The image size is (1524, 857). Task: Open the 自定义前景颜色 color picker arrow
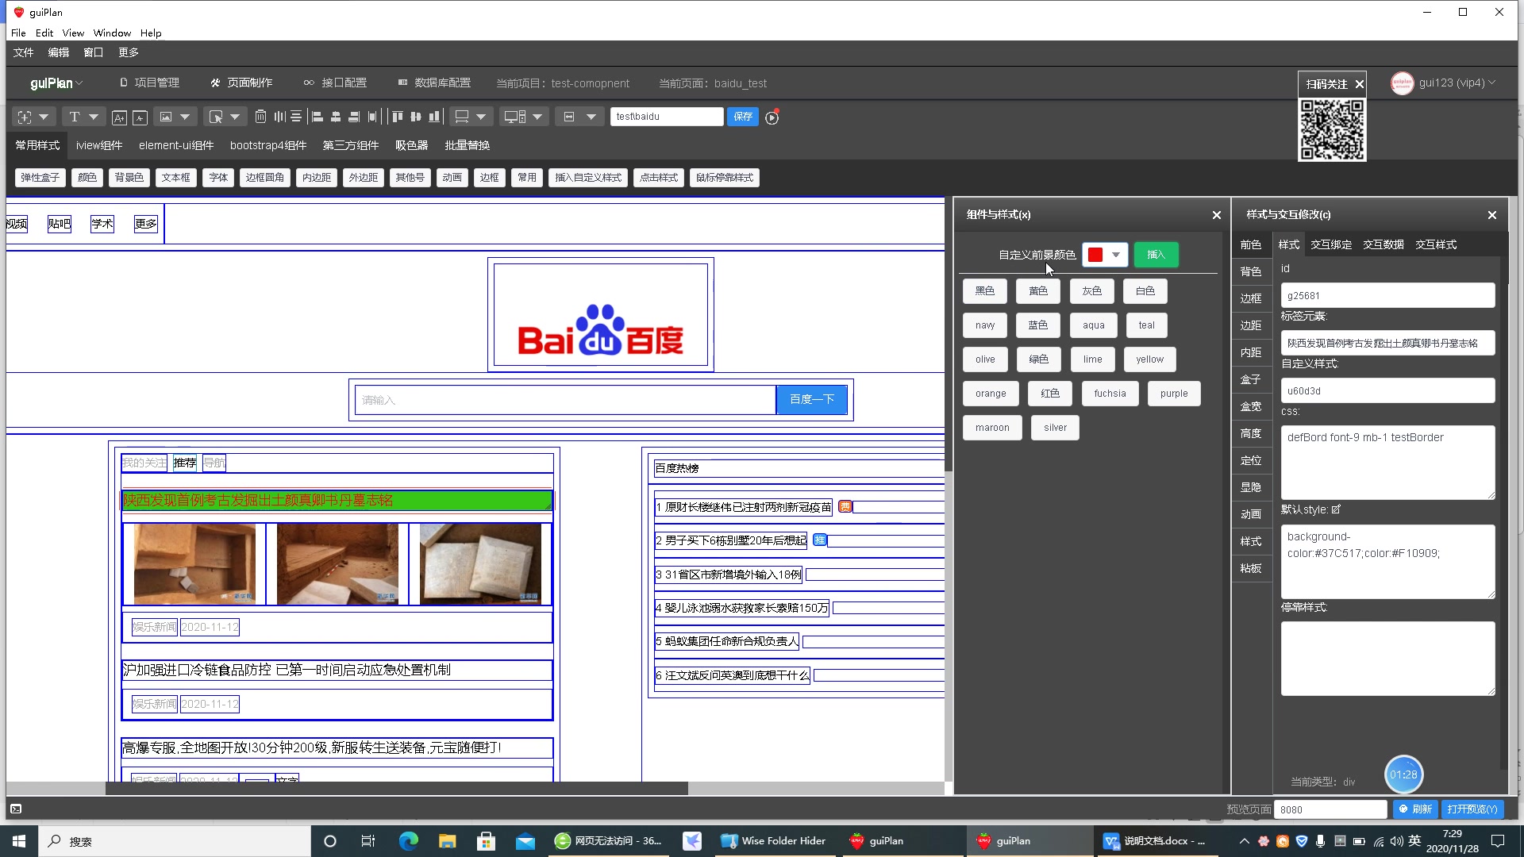point(1116,255)
